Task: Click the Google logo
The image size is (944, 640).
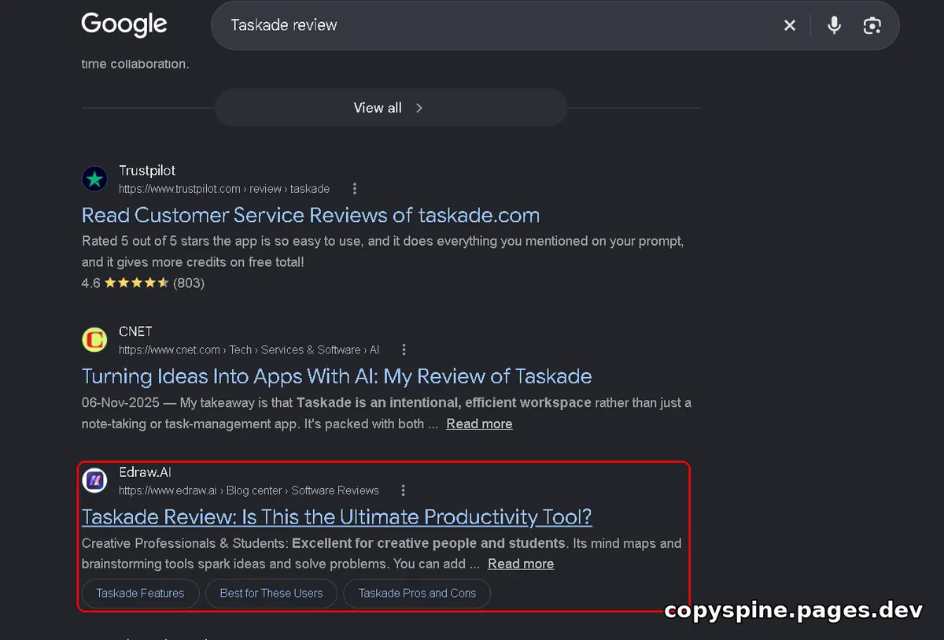Action: click(124, 24)
